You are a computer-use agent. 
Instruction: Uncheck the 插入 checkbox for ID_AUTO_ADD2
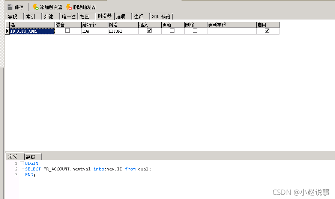(149, 30)
